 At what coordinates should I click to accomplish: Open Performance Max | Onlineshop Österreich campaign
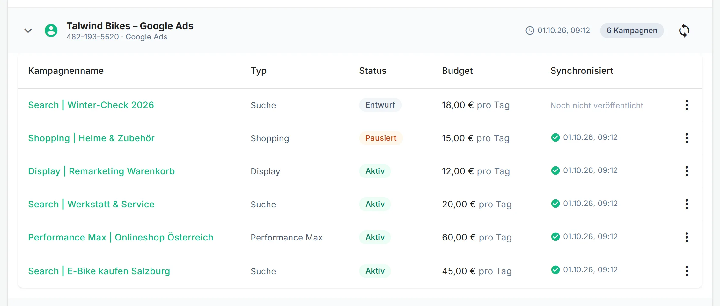tap(121, 237)
